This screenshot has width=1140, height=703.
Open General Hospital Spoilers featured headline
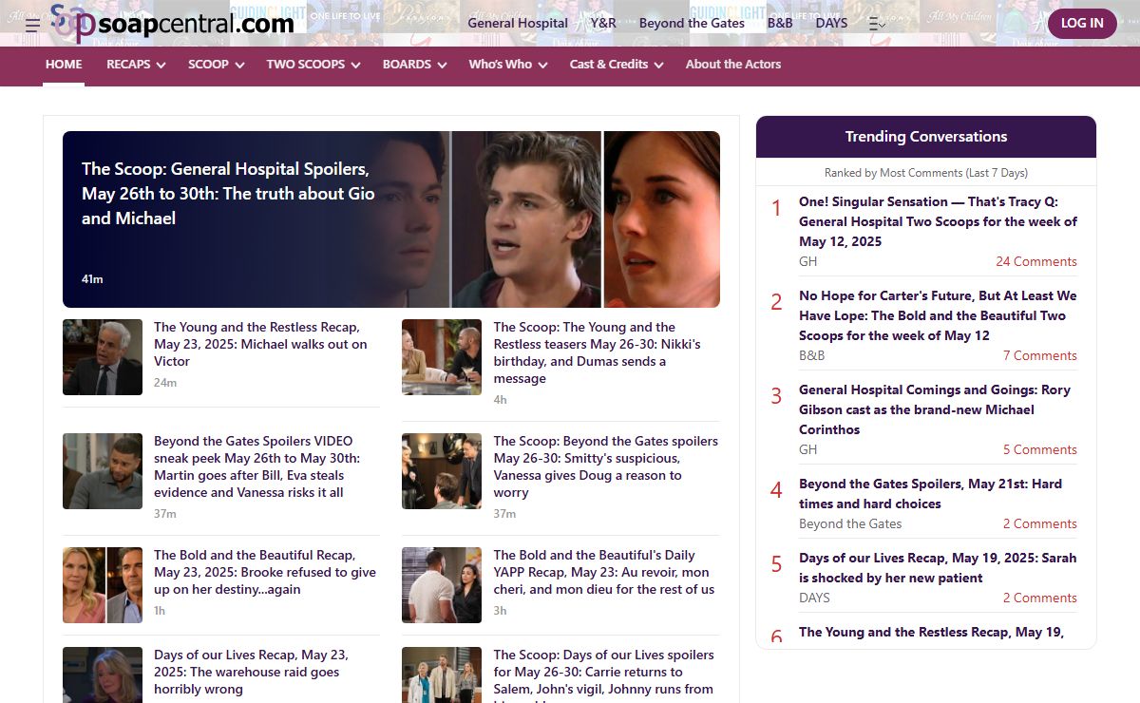point(228,194)
